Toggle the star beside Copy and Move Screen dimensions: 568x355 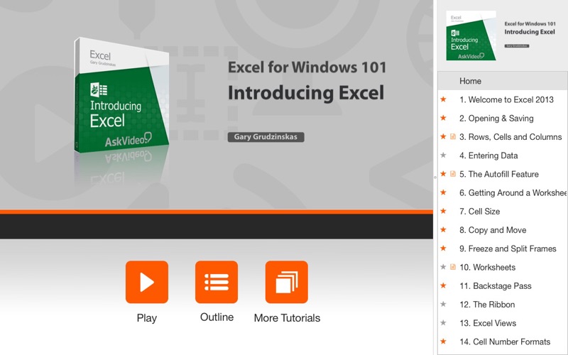443,229
